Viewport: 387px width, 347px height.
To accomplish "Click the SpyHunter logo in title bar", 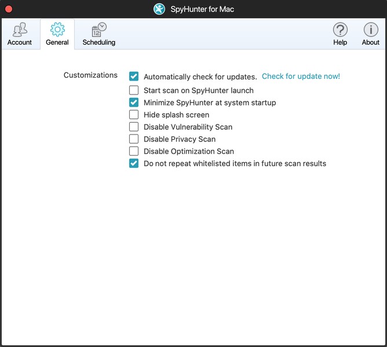I will (159, 9).
